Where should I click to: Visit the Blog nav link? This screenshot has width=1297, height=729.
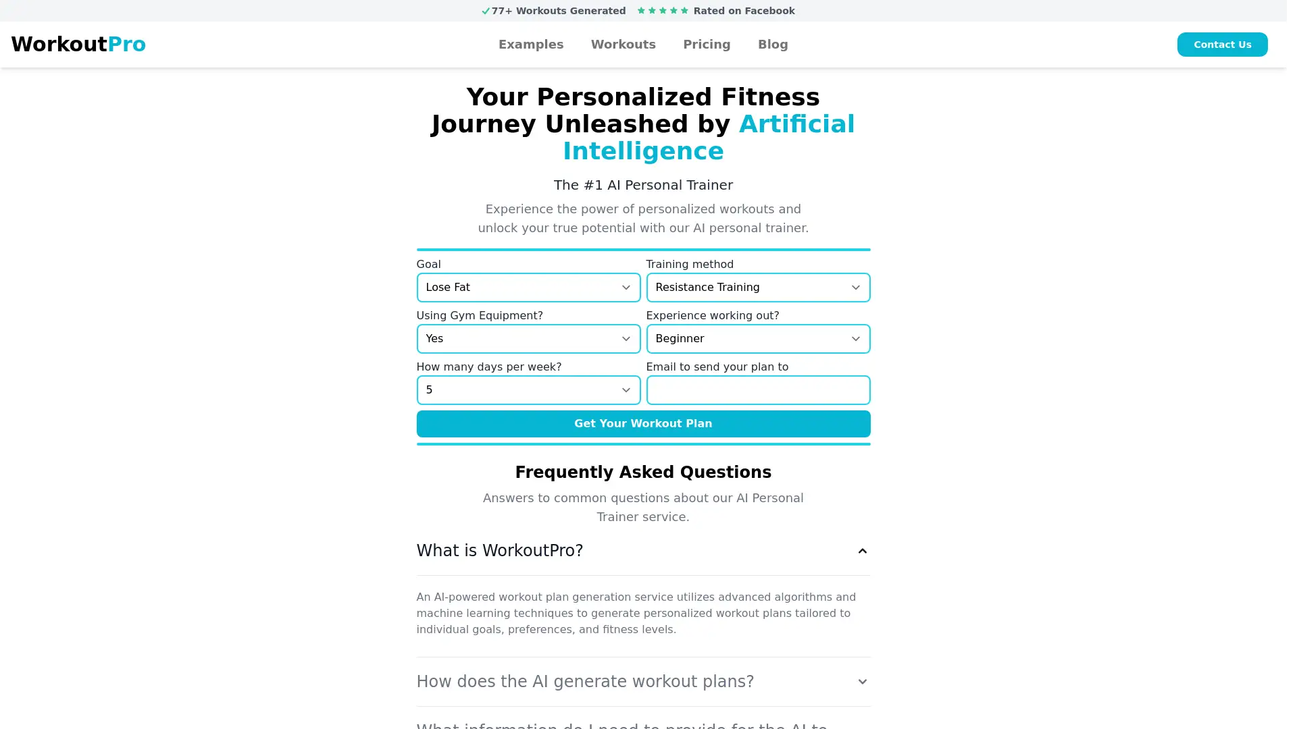pos(773,45)
